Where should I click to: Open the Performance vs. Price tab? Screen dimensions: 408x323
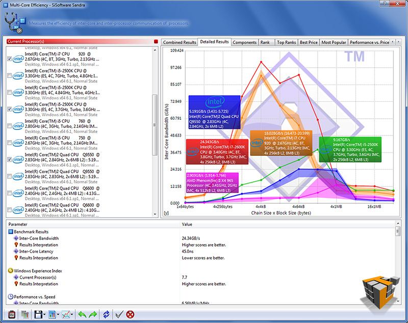click(x=369, y=42)
